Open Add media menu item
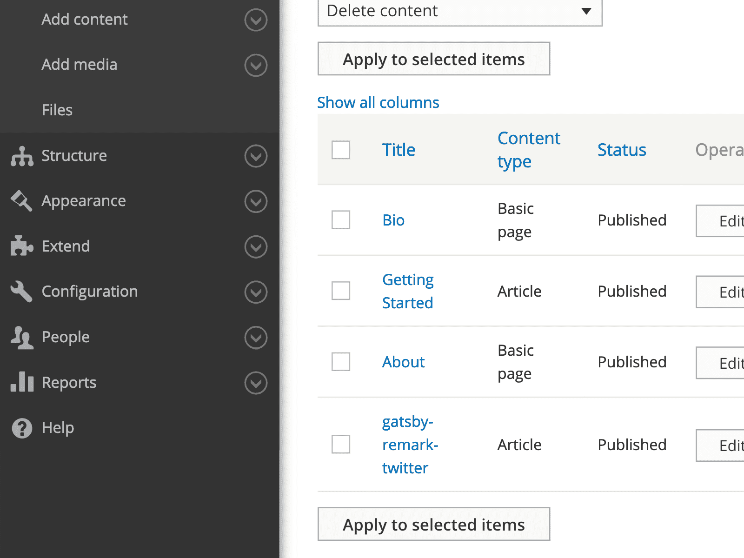The height and width of the screenshot is (558, 744). pyautogui.click(x=79, y=65)
